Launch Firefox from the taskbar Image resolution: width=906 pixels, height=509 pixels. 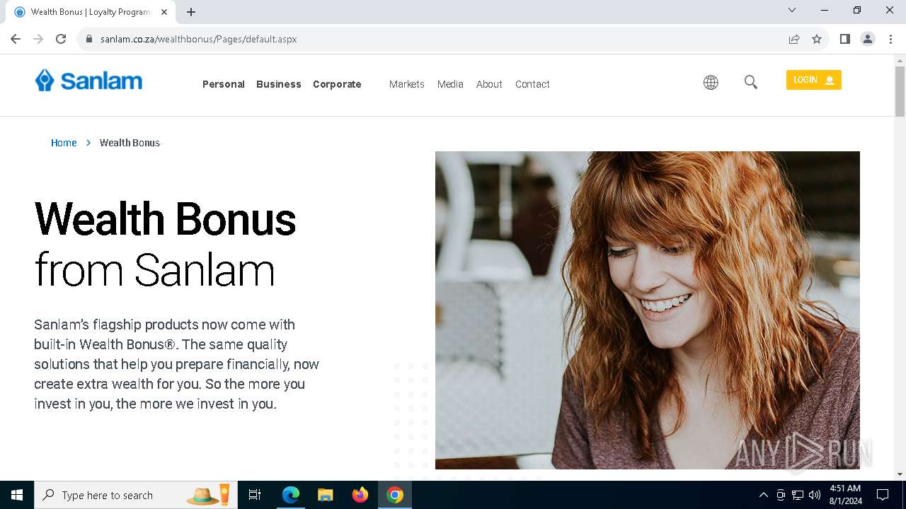[360, 495]
